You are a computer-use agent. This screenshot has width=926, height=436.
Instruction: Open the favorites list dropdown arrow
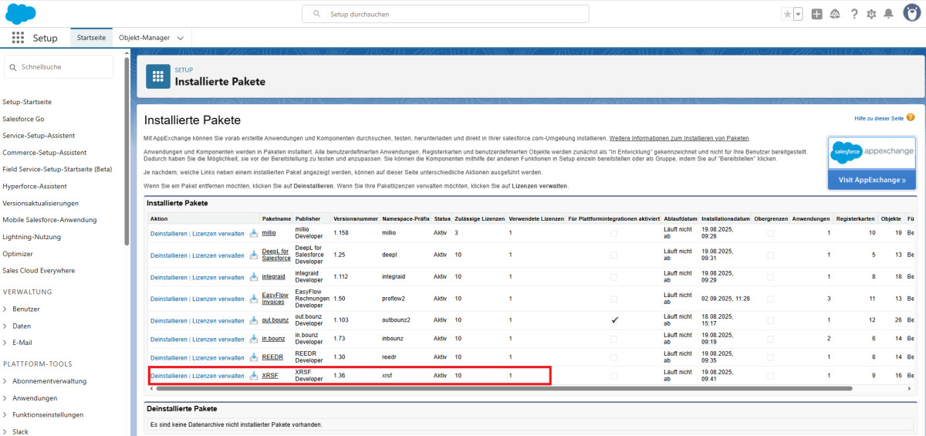pos(798,14)
